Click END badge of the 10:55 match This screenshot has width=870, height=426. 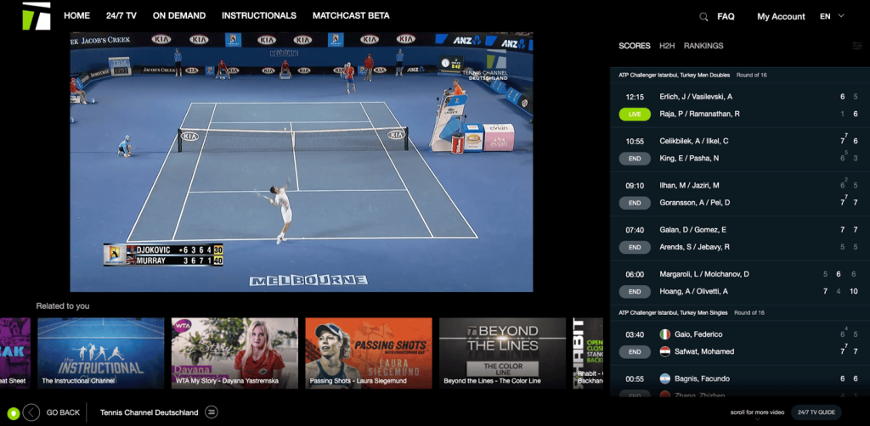pos(635,159)
